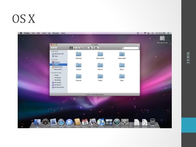Switch Finder to column view

(x=78, y=48)
